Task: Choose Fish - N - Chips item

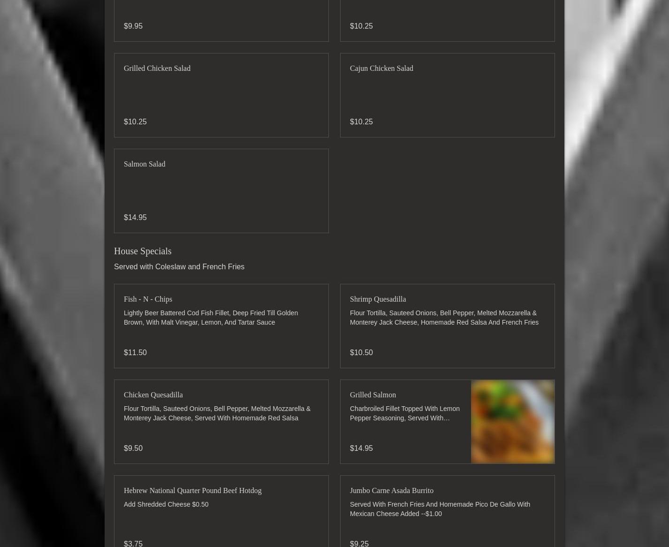Action: coord(221,326)
